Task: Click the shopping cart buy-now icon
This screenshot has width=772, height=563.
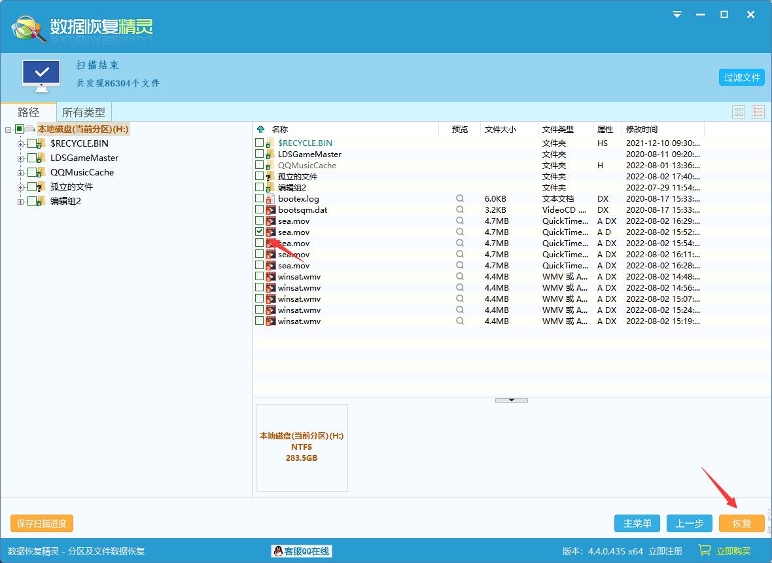Action: (x=704, y=550)
